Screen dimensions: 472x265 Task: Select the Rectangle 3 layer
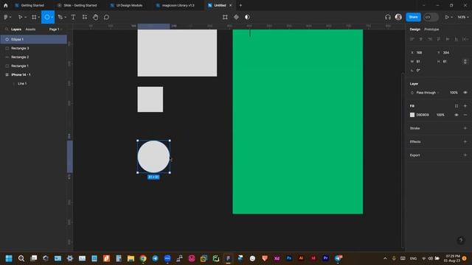pos(33,48)
